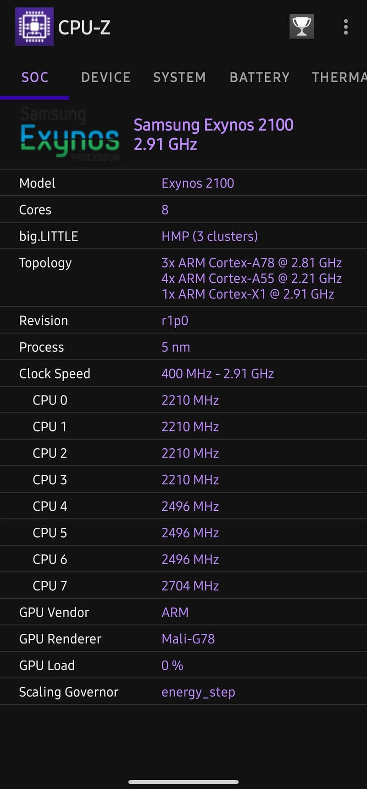
Task: Tap the Topology row
Action: point(183,278)
